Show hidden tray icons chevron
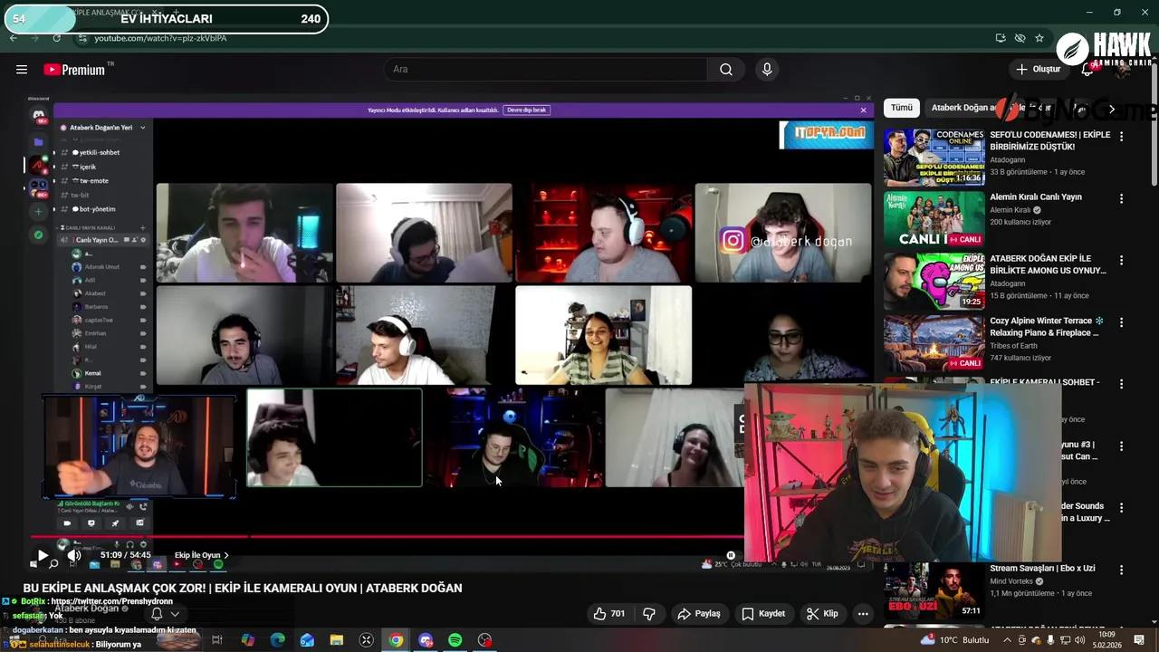 pyautogui.click(x=1007, y=640)
